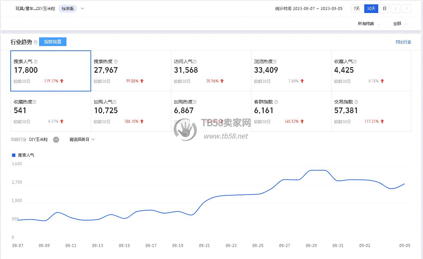Click help icon beside 访问人气
The image size is (423, 259).
point(195,62)
